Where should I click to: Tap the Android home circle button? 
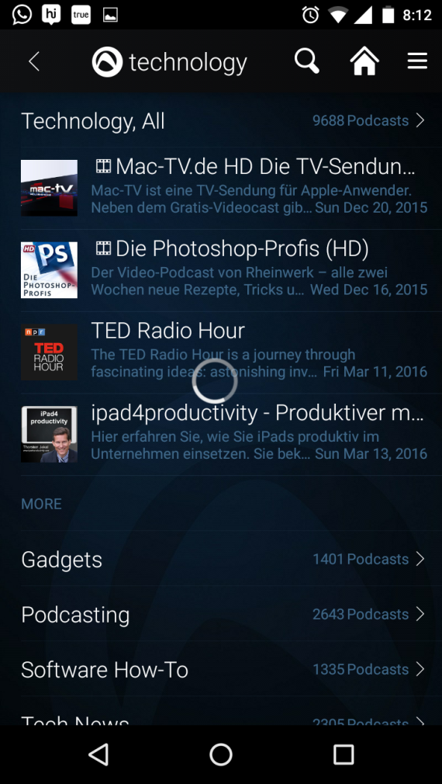coord(221,754)
